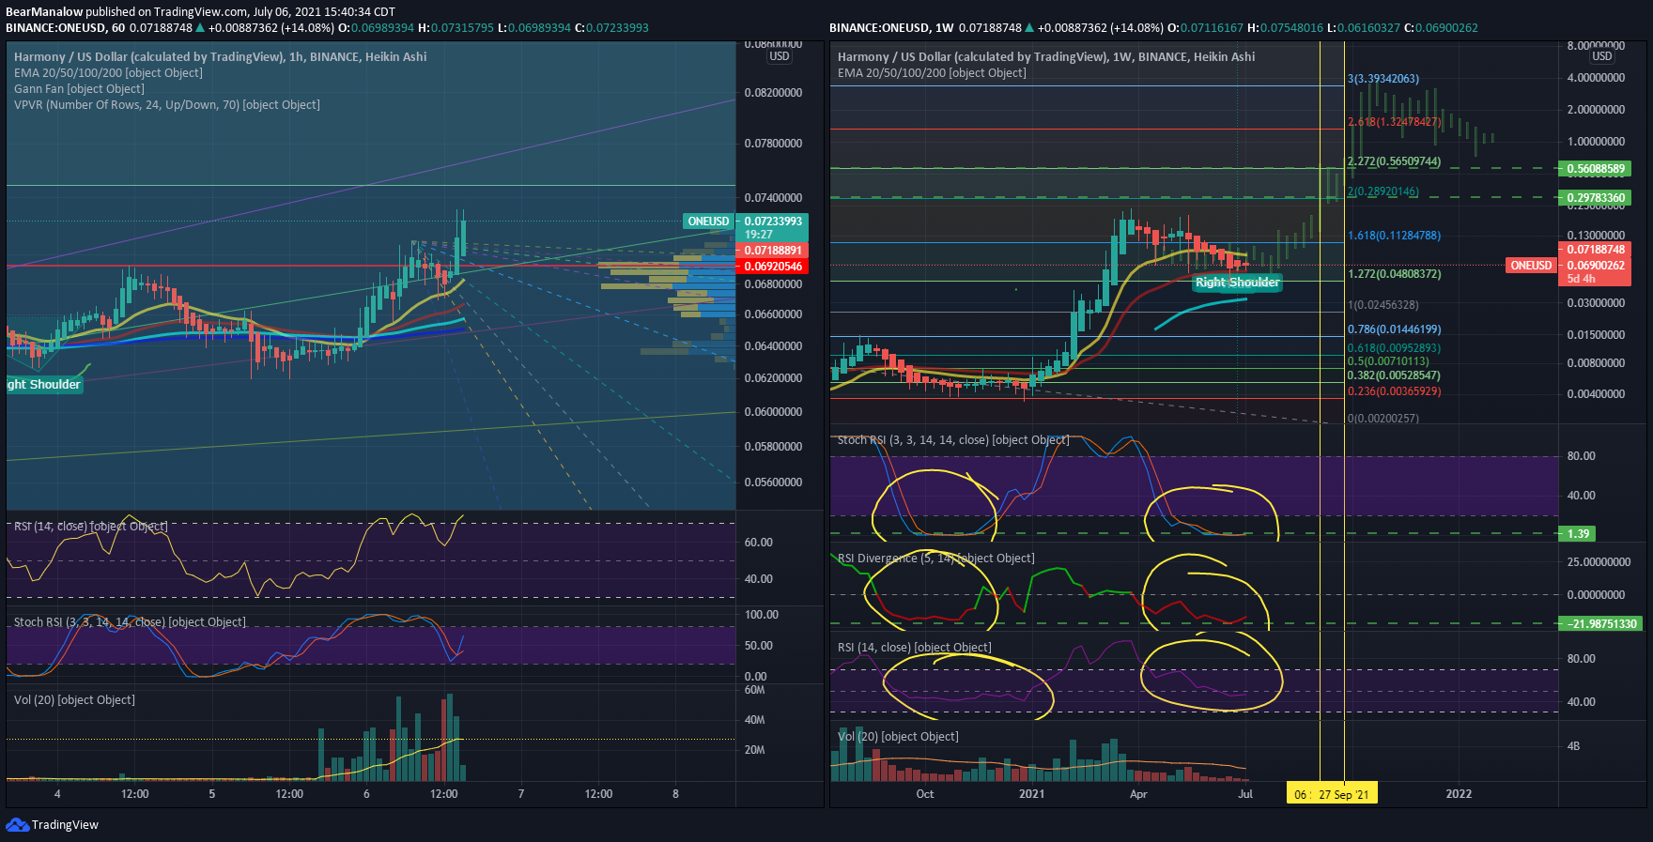Click the BearManalow author name in the header

(44, 12)
